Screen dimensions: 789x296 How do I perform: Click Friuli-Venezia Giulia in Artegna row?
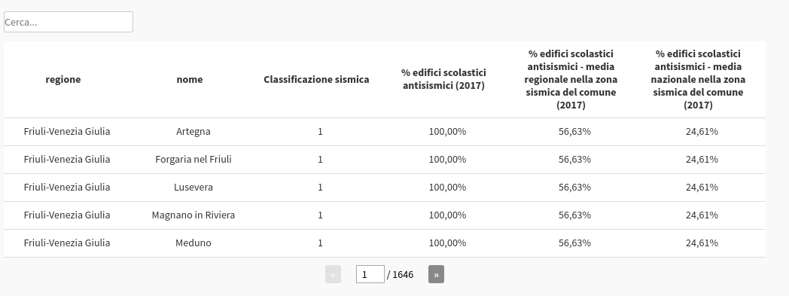tap(67, 131)
